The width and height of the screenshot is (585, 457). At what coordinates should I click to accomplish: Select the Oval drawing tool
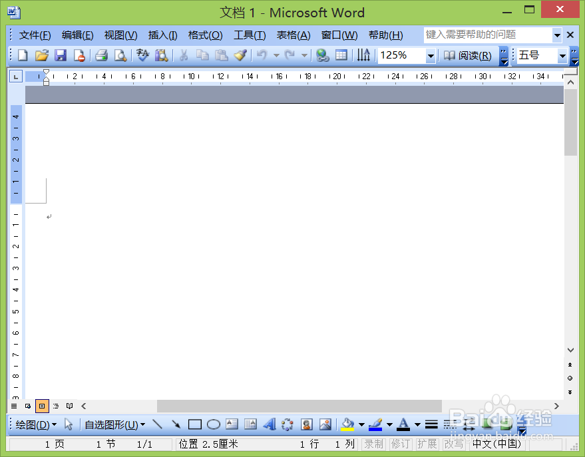(x=214, y=424)
